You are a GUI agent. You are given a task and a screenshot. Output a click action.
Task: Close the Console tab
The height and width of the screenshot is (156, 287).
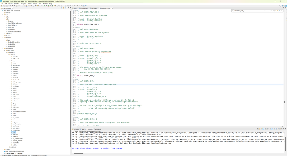(93, 129)
